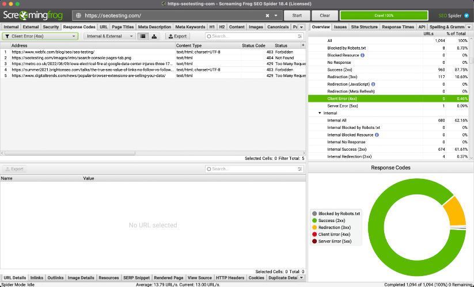The width and height of the screenshot is (474, 287).
Task: Open the Twitter bird icon link
Action: [x=467, y=16]
